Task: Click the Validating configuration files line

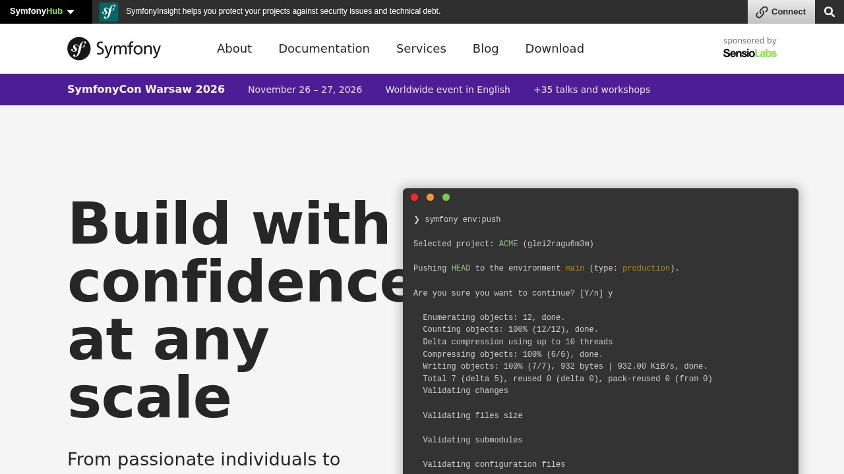Action: (494, 464)
